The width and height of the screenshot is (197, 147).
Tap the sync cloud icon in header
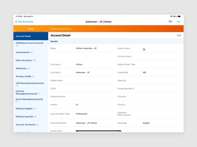click(170, 22)
